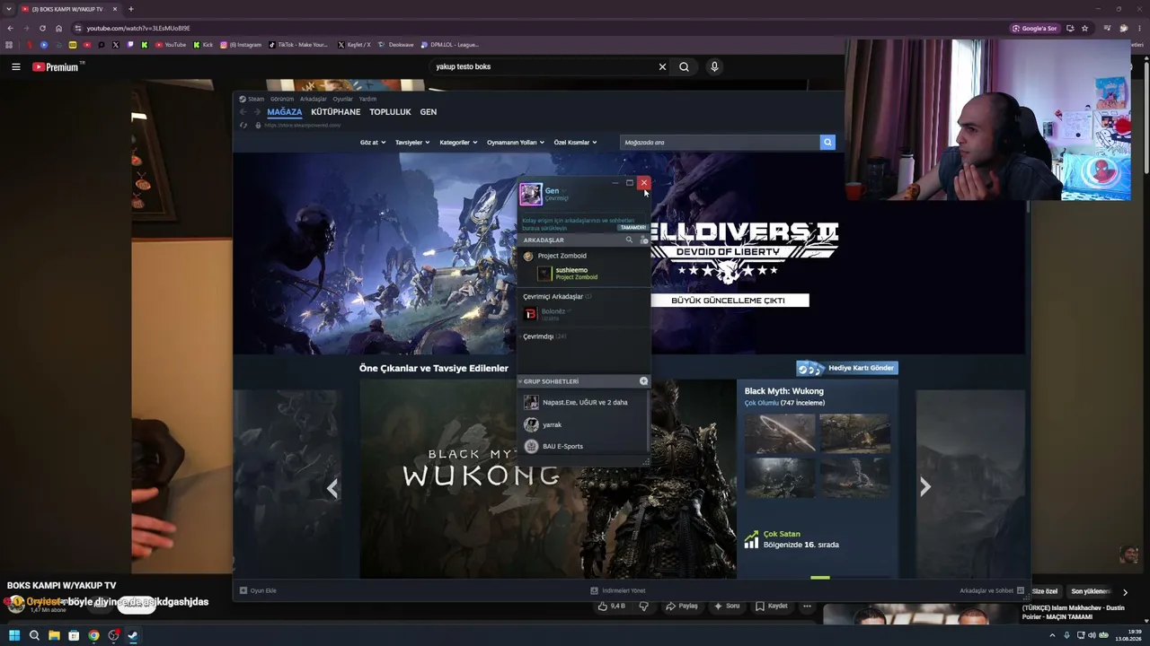Click the Chrome address bar URL

pos(138,28)
